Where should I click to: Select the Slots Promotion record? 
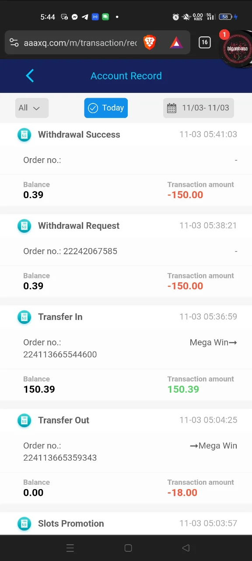(x=126, y=523)
